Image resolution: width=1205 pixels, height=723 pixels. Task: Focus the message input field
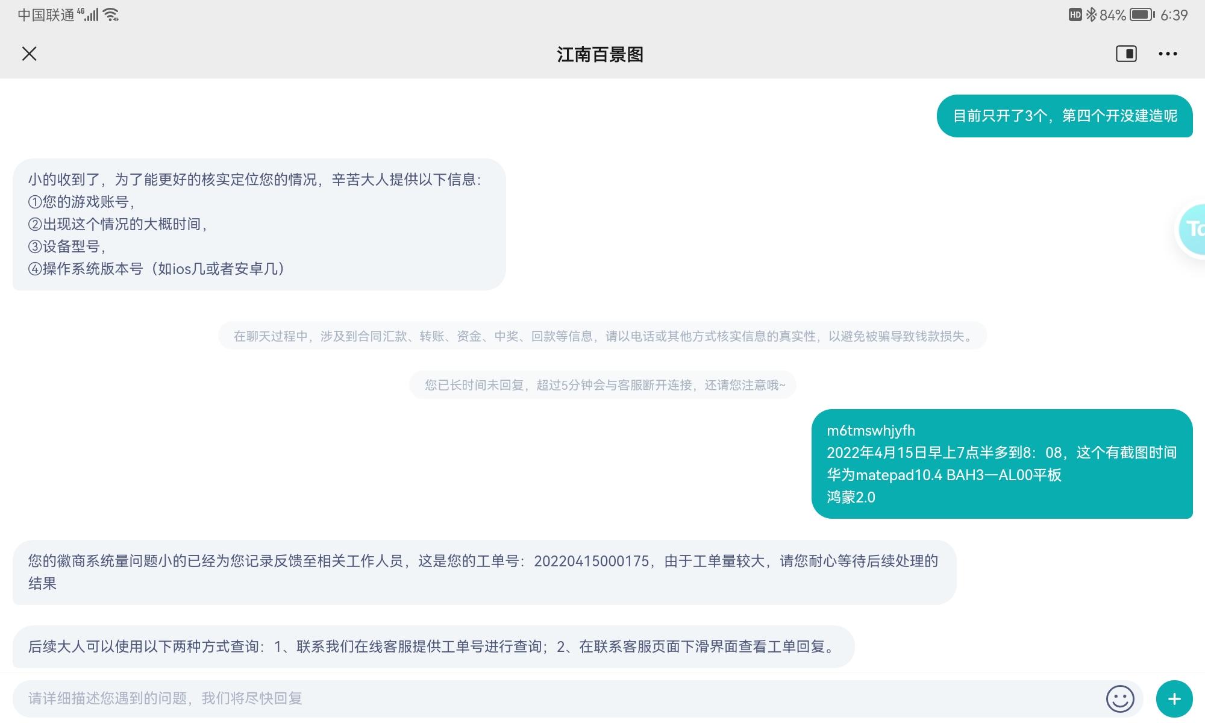coord(542,699)
